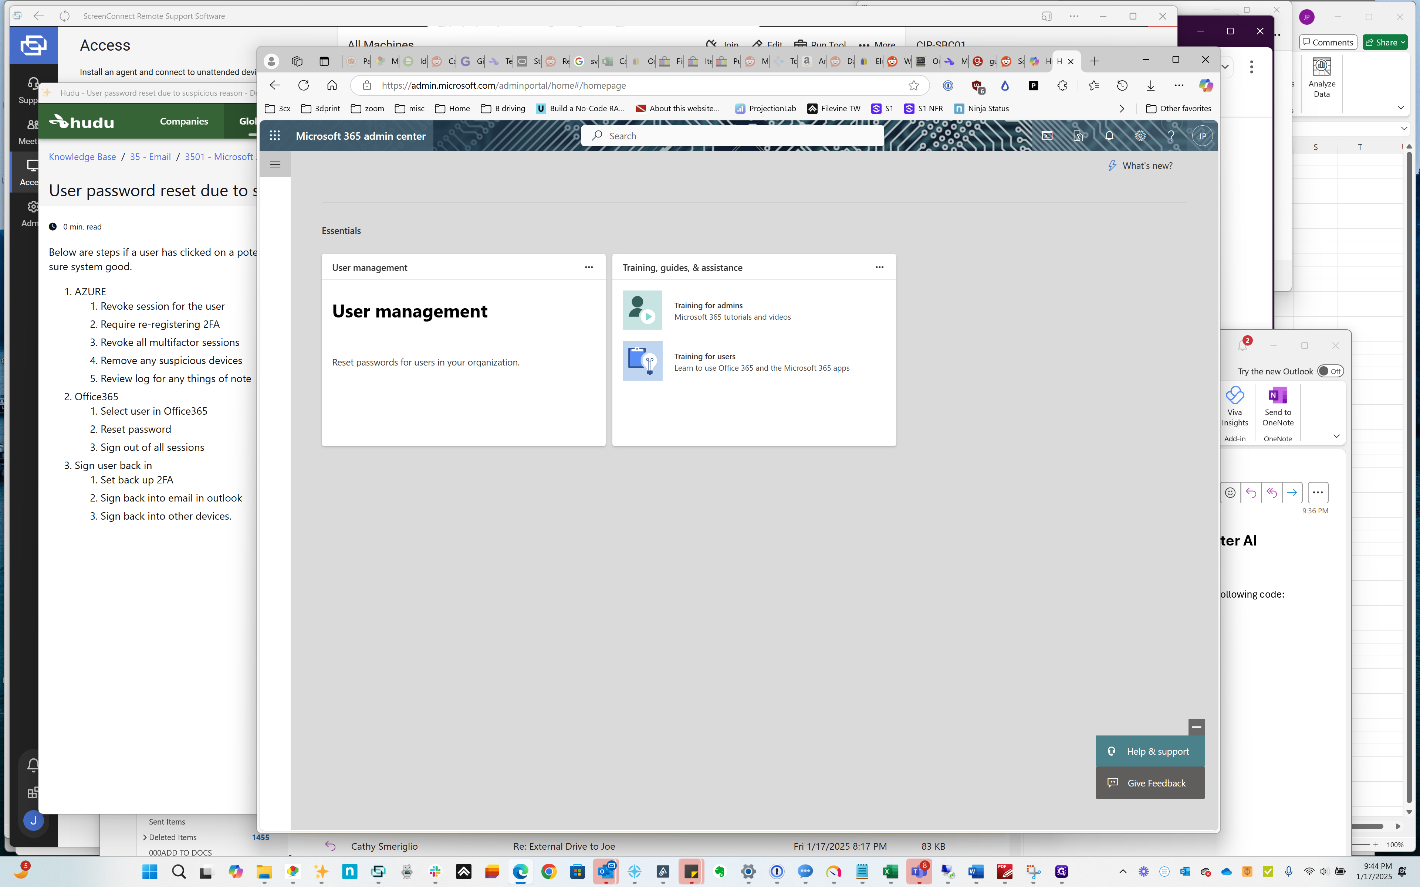Open Slack from the taskbar
Viewport: 1420px width, 887px height.
[x=435, y=871]
